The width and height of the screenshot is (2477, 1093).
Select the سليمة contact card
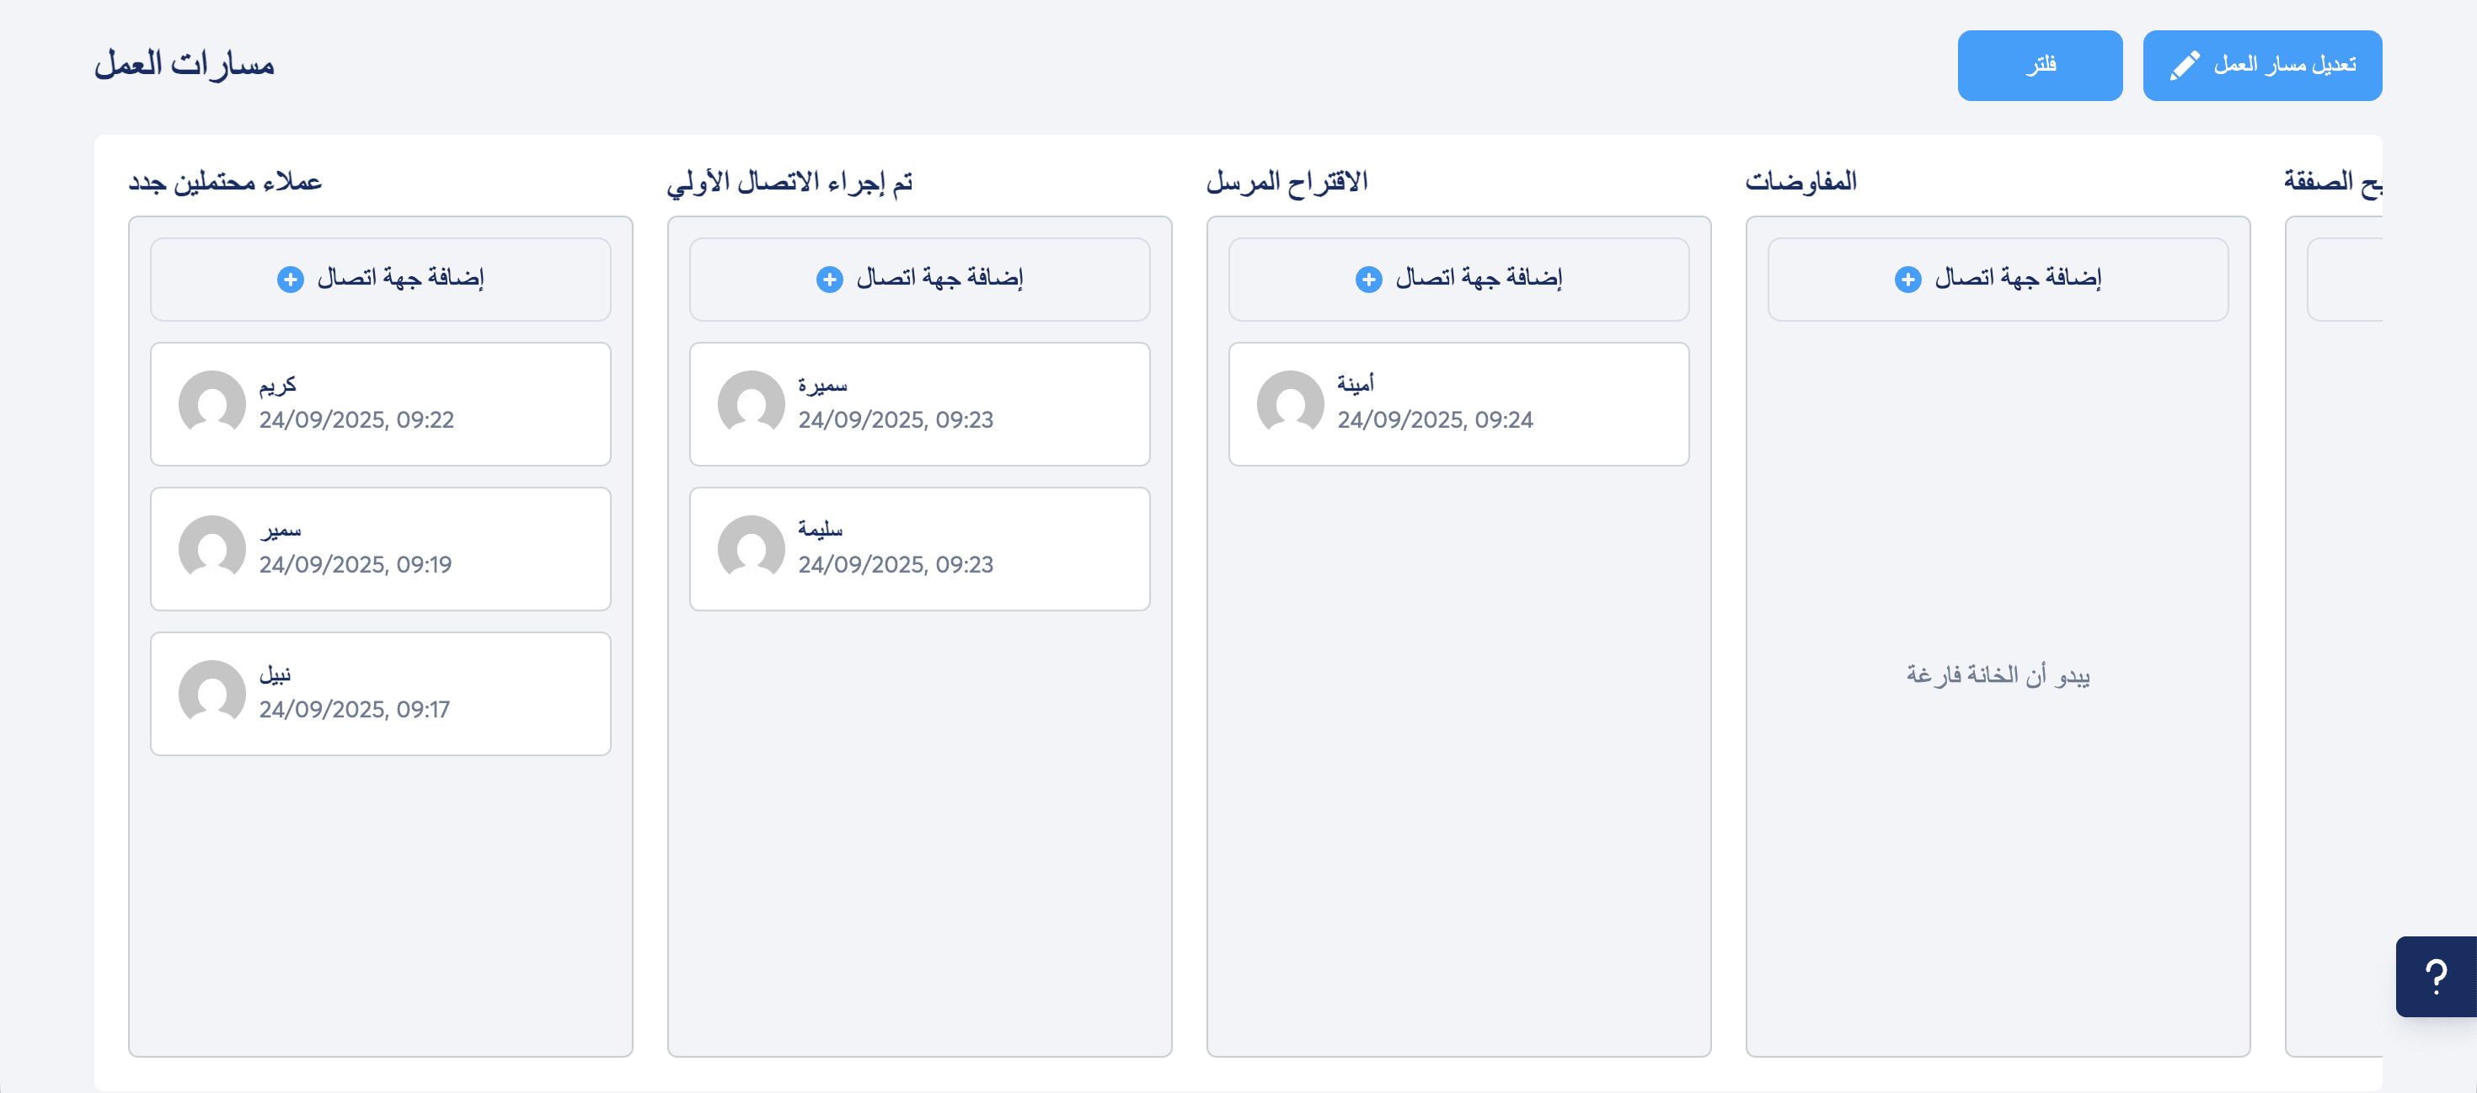point(919,548)
